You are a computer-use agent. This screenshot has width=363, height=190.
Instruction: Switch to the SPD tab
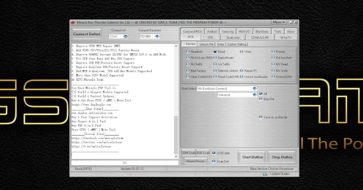(x=210, y=37)
